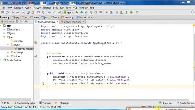
Task: Expand the values folder arrow
Action: 8,56
